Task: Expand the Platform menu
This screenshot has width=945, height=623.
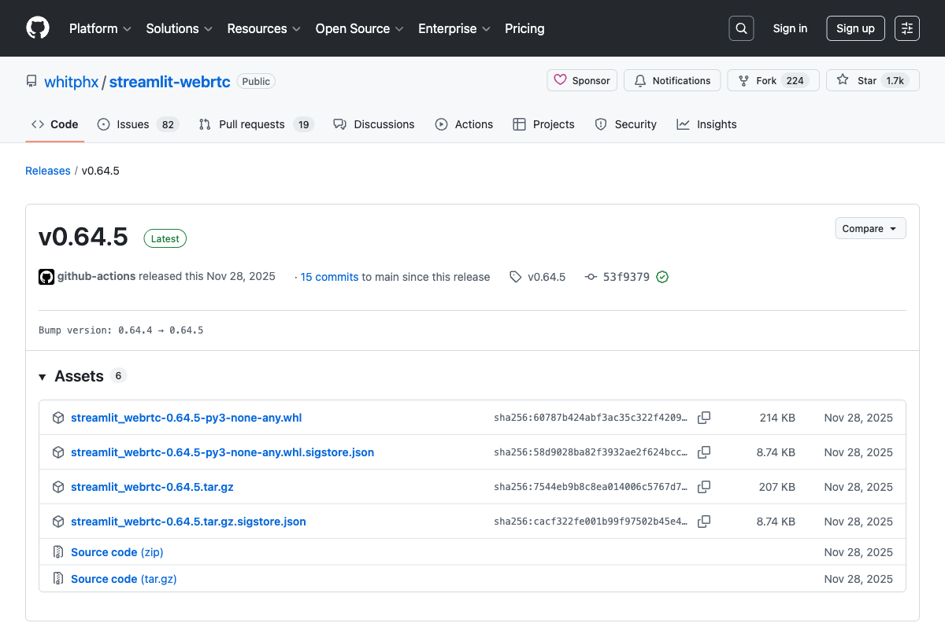Action: tap(100, 28)
